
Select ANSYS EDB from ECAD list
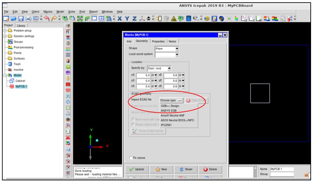click(169, 111)
